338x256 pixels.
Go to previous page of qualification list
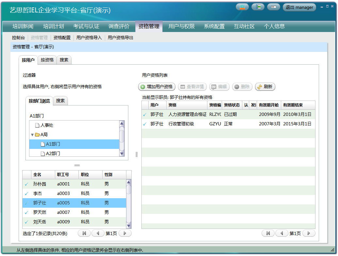[x=282, y=233]
